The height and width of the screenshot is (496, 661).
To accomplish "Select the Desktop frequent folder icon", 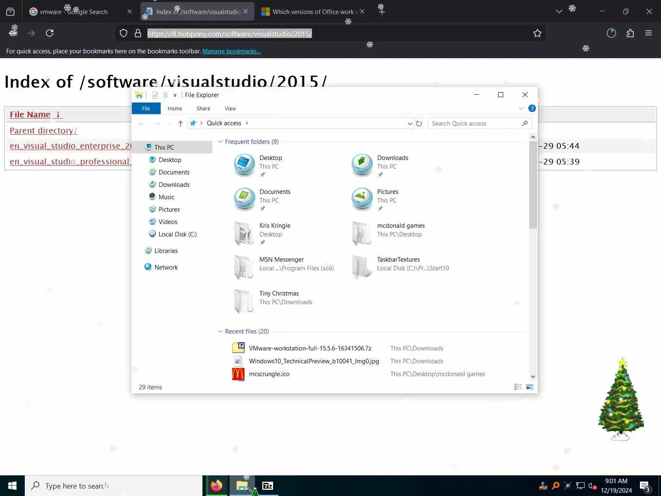I will click(244, 165).
